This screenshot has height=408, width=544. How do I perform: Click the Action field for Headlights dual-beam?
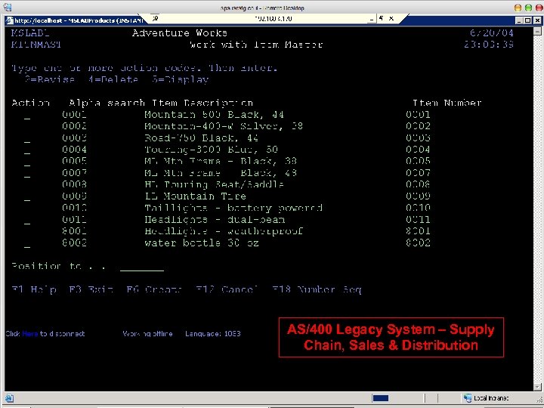pyautogui.click(x=27, y=221)
